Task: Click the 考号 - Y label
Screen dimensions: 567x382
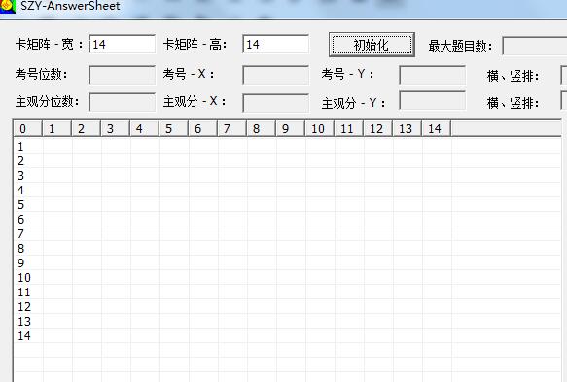Action: tap(347, 74)
